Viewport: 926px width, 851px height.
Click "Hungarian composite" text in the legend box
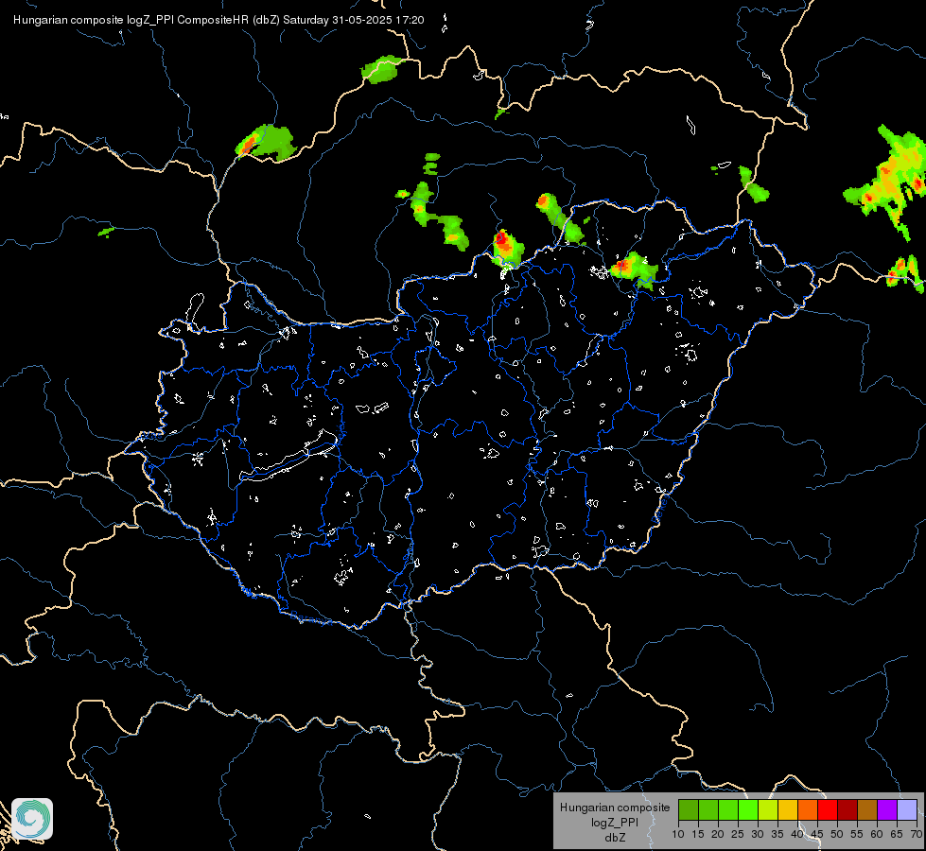[615, 808]
